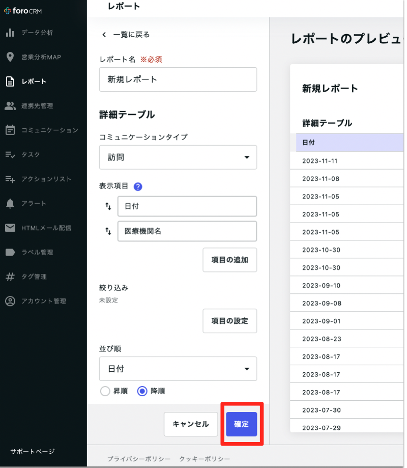
Task: Open データ分析 menu item
Action: coord(37,33)
